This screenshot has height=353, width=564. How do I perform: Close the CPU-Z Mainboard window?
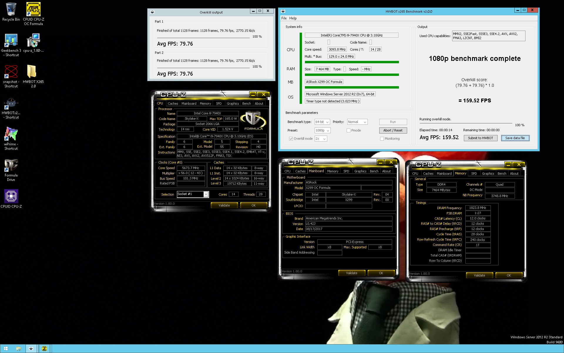point(391,162)
